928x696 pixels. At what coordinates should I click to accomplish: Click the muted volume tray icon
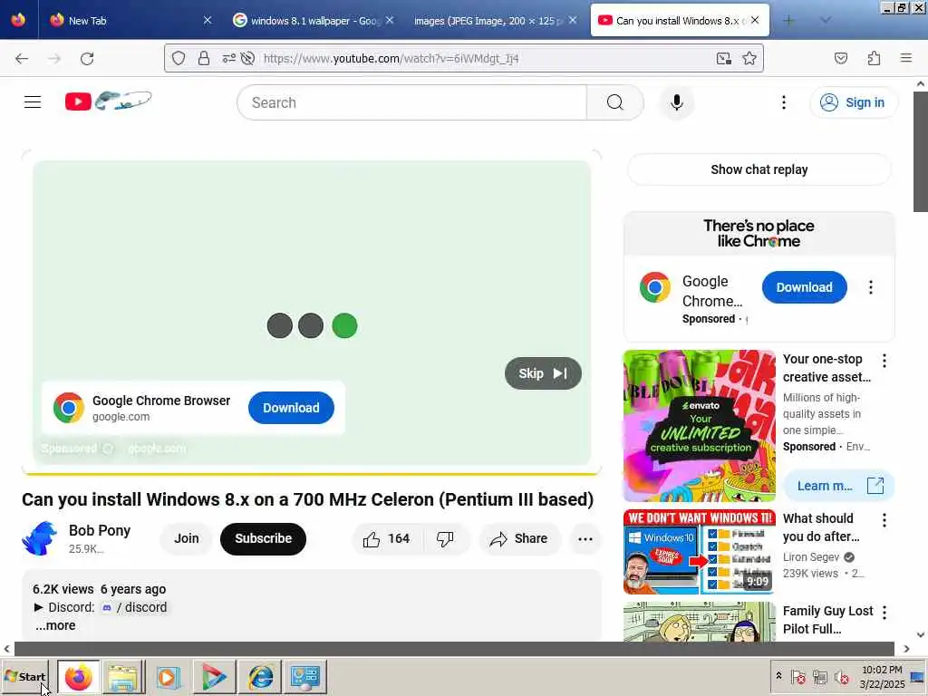pyautogui.click(x=841, y=676)
